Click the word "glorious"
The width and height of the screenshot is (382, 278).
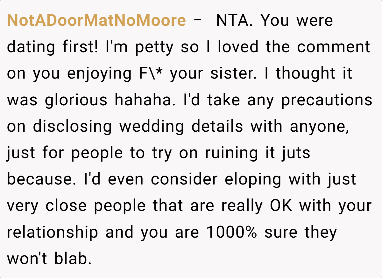click(x=77, y=100)
